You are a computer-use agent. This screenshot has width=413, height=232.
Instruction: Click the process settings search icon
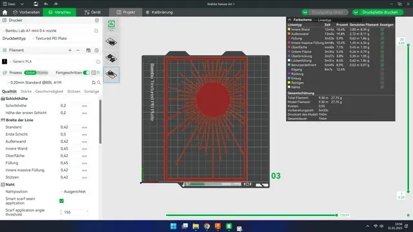99,82
